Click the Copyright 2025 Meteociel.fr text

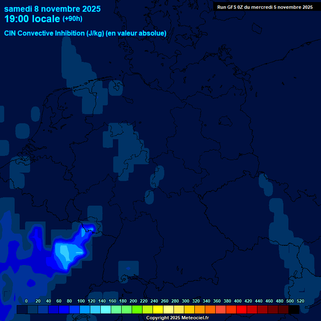177,318
